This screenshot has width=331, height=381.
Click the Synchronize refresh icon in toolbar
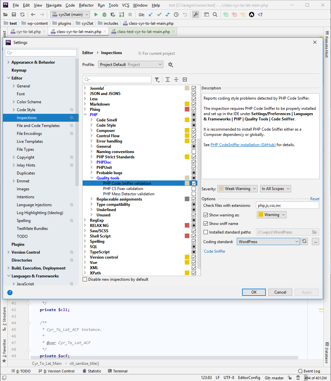tap(22, 15)
